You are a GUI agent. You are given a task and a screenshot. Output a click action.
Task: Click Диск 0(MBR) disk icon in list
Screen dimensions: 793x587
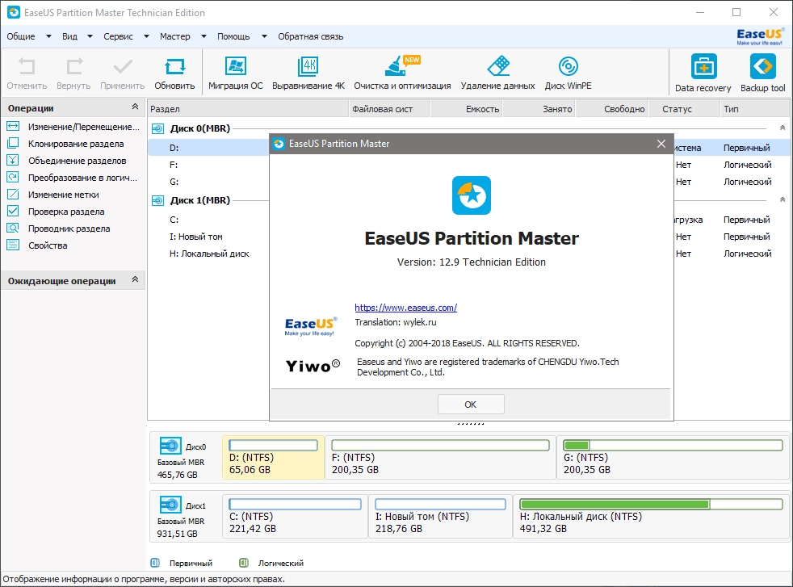(x=157, y=129)
